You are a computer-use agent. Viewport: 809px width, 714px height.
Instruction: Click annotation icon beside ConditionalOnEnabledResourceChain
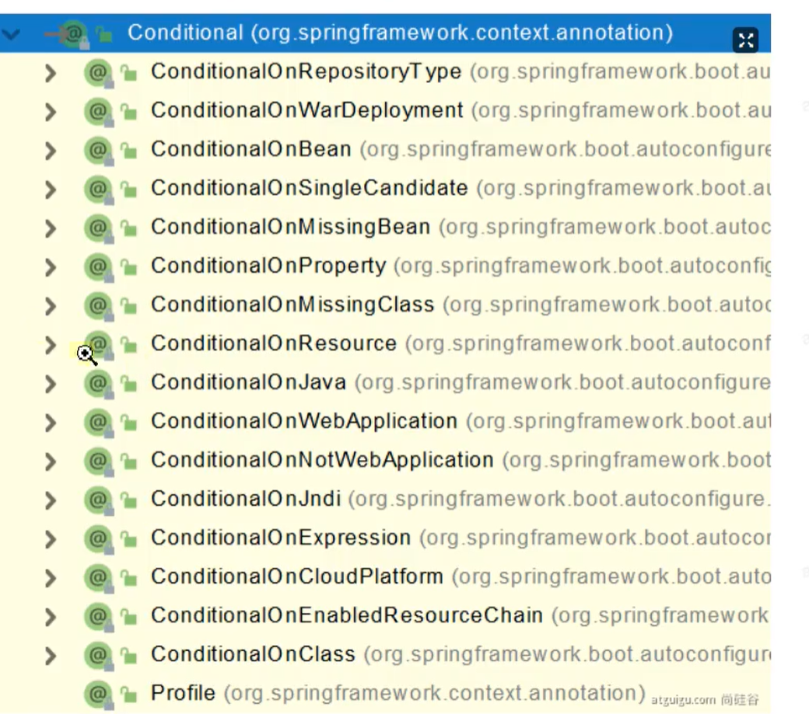[x=99, y=617]
